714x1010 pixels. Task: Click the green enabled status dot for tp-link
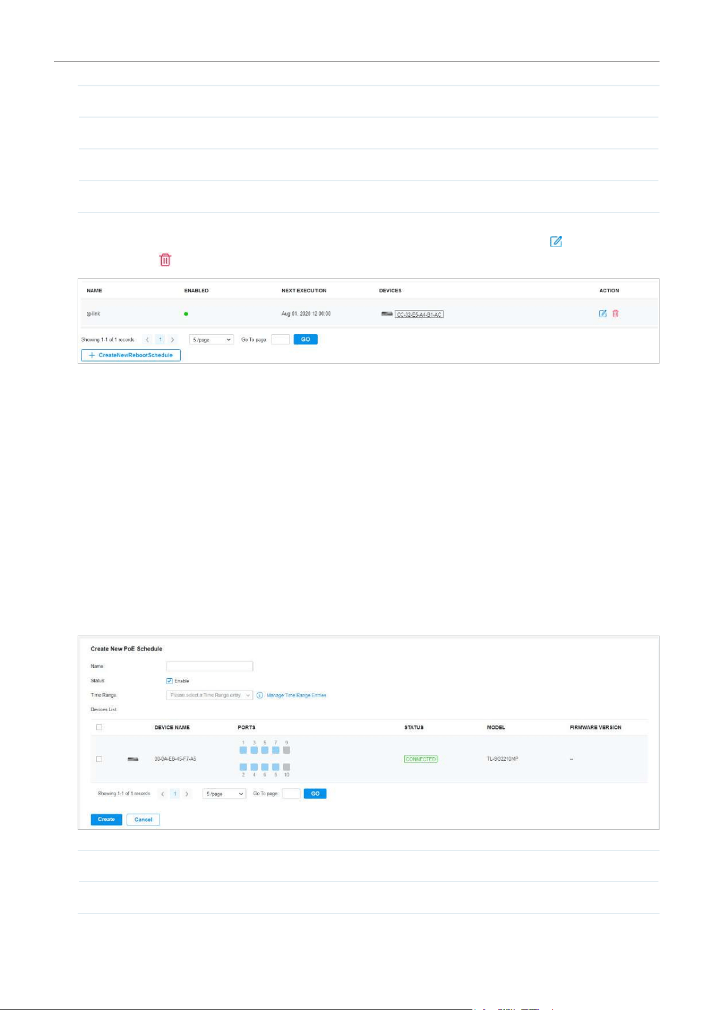(186, 314)
